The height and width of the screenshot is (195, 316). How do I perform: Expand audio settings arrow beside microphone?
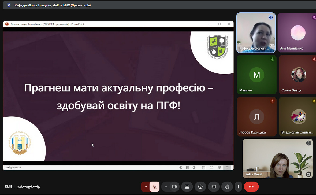click(146, 187)
